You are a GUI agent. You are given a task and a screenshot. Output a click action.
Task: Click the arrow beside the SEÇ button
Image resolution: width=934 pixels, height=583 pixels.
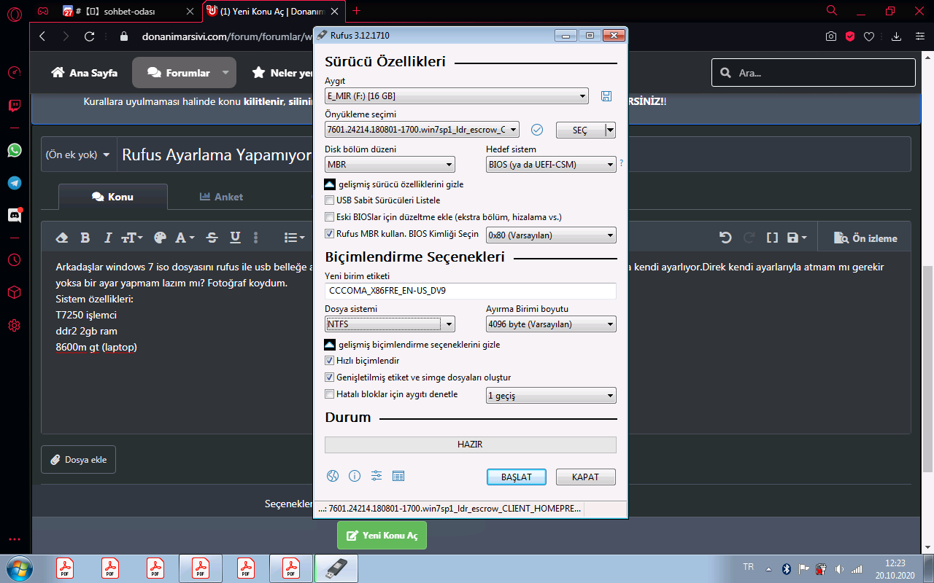pyautogui.click(x=611, y=130)
